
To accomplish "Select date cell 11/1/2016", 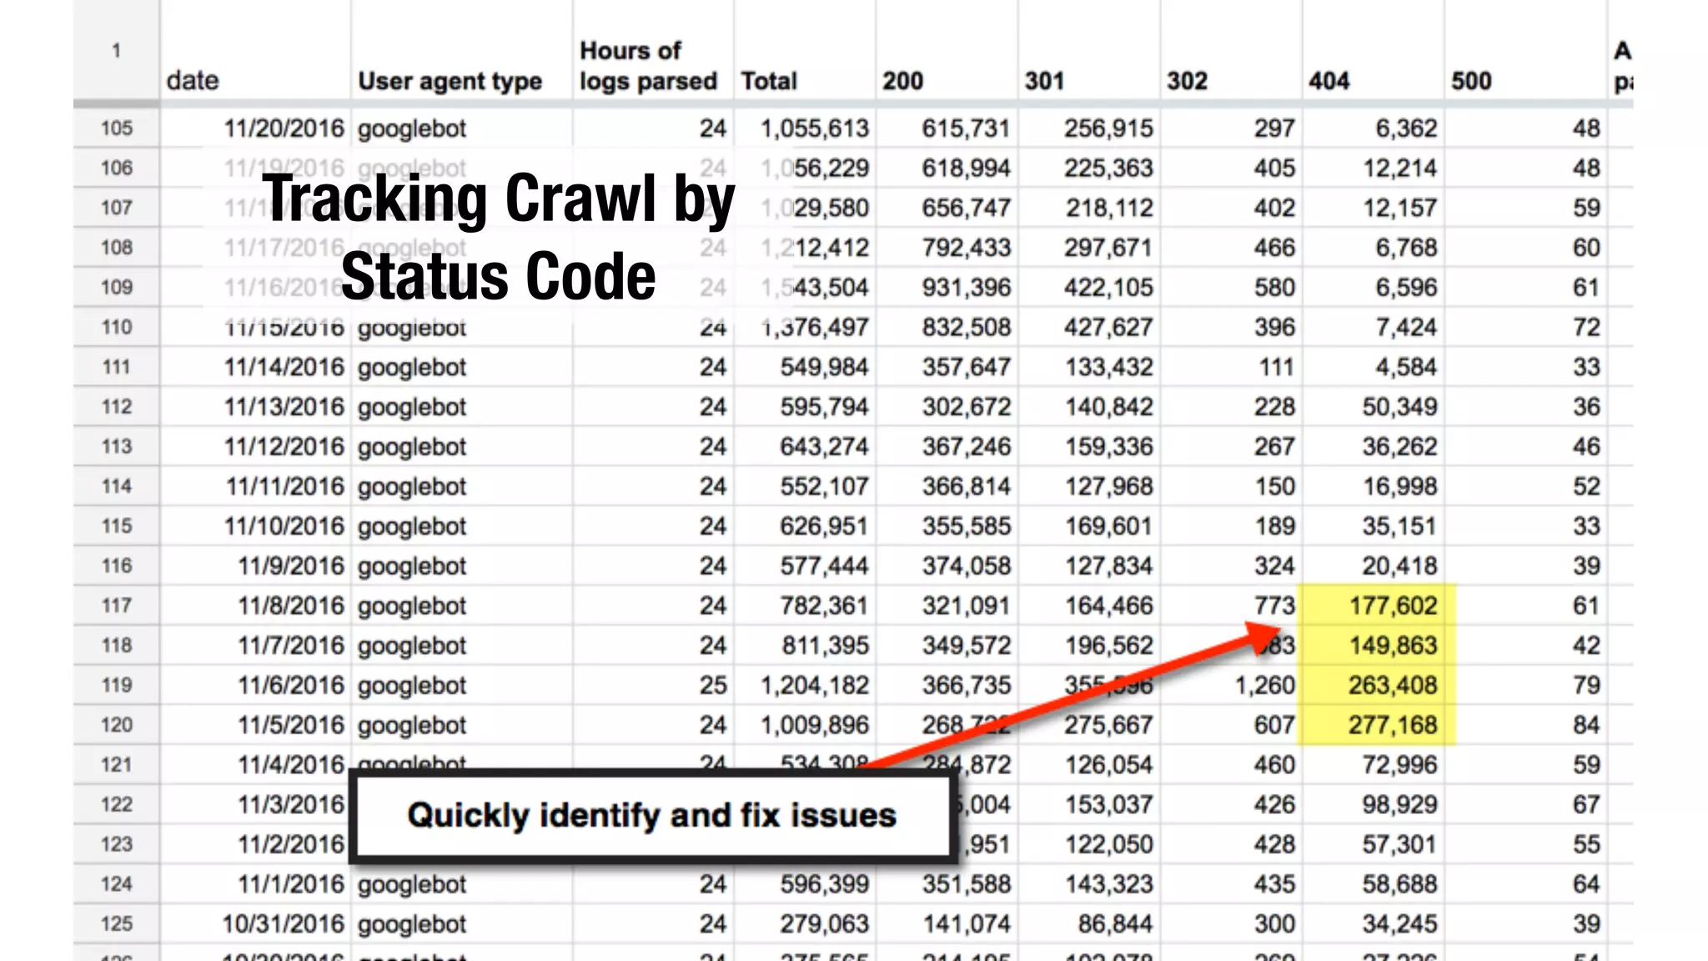I will pos(255,884).
